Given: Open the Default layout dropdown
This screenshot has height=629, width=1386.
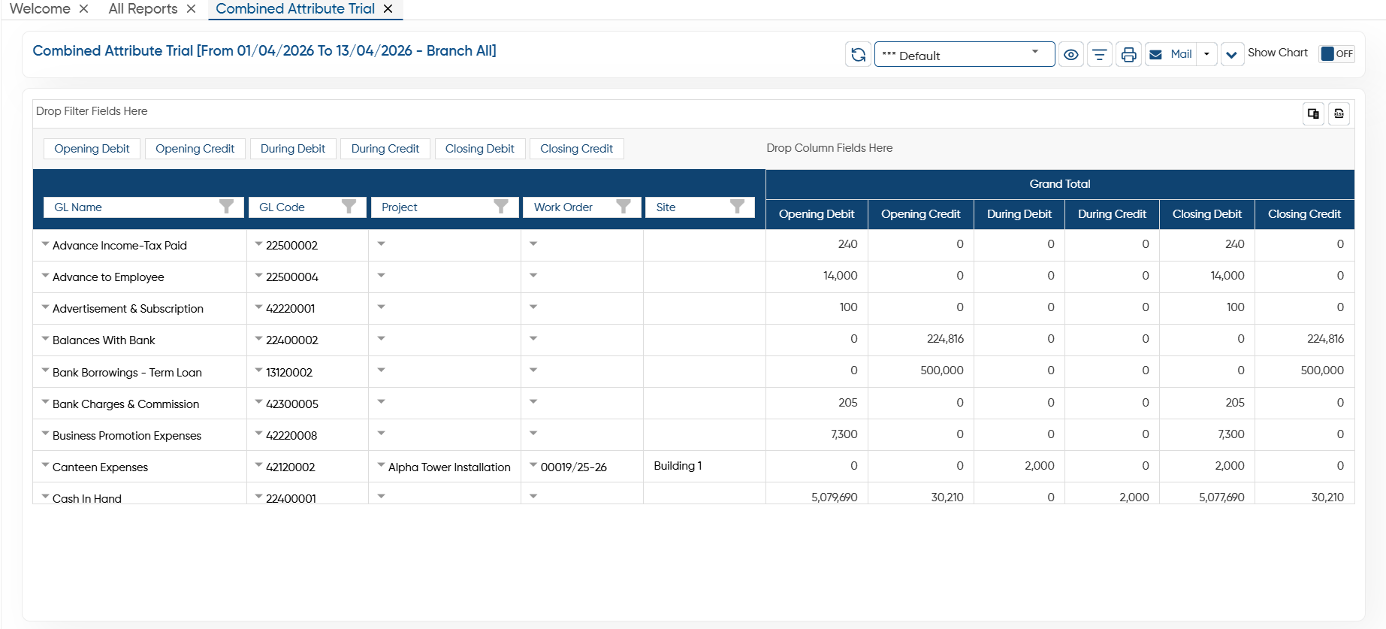Looking at the screenshot, I should 965,54.
